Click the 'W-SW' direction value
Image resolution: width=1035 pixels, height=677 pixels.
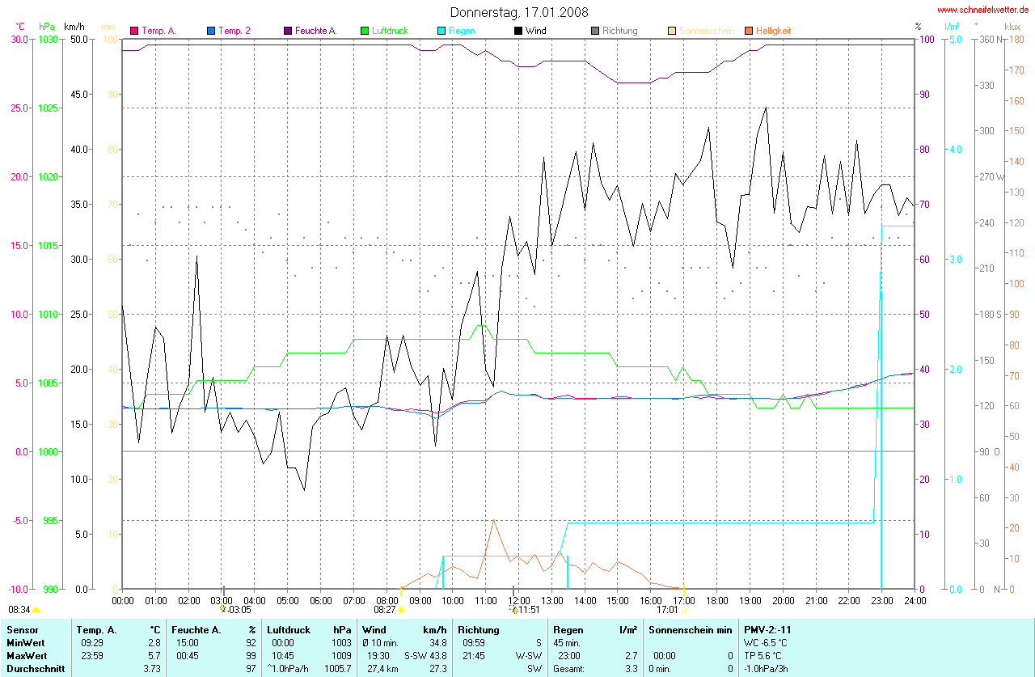point(530,656)
